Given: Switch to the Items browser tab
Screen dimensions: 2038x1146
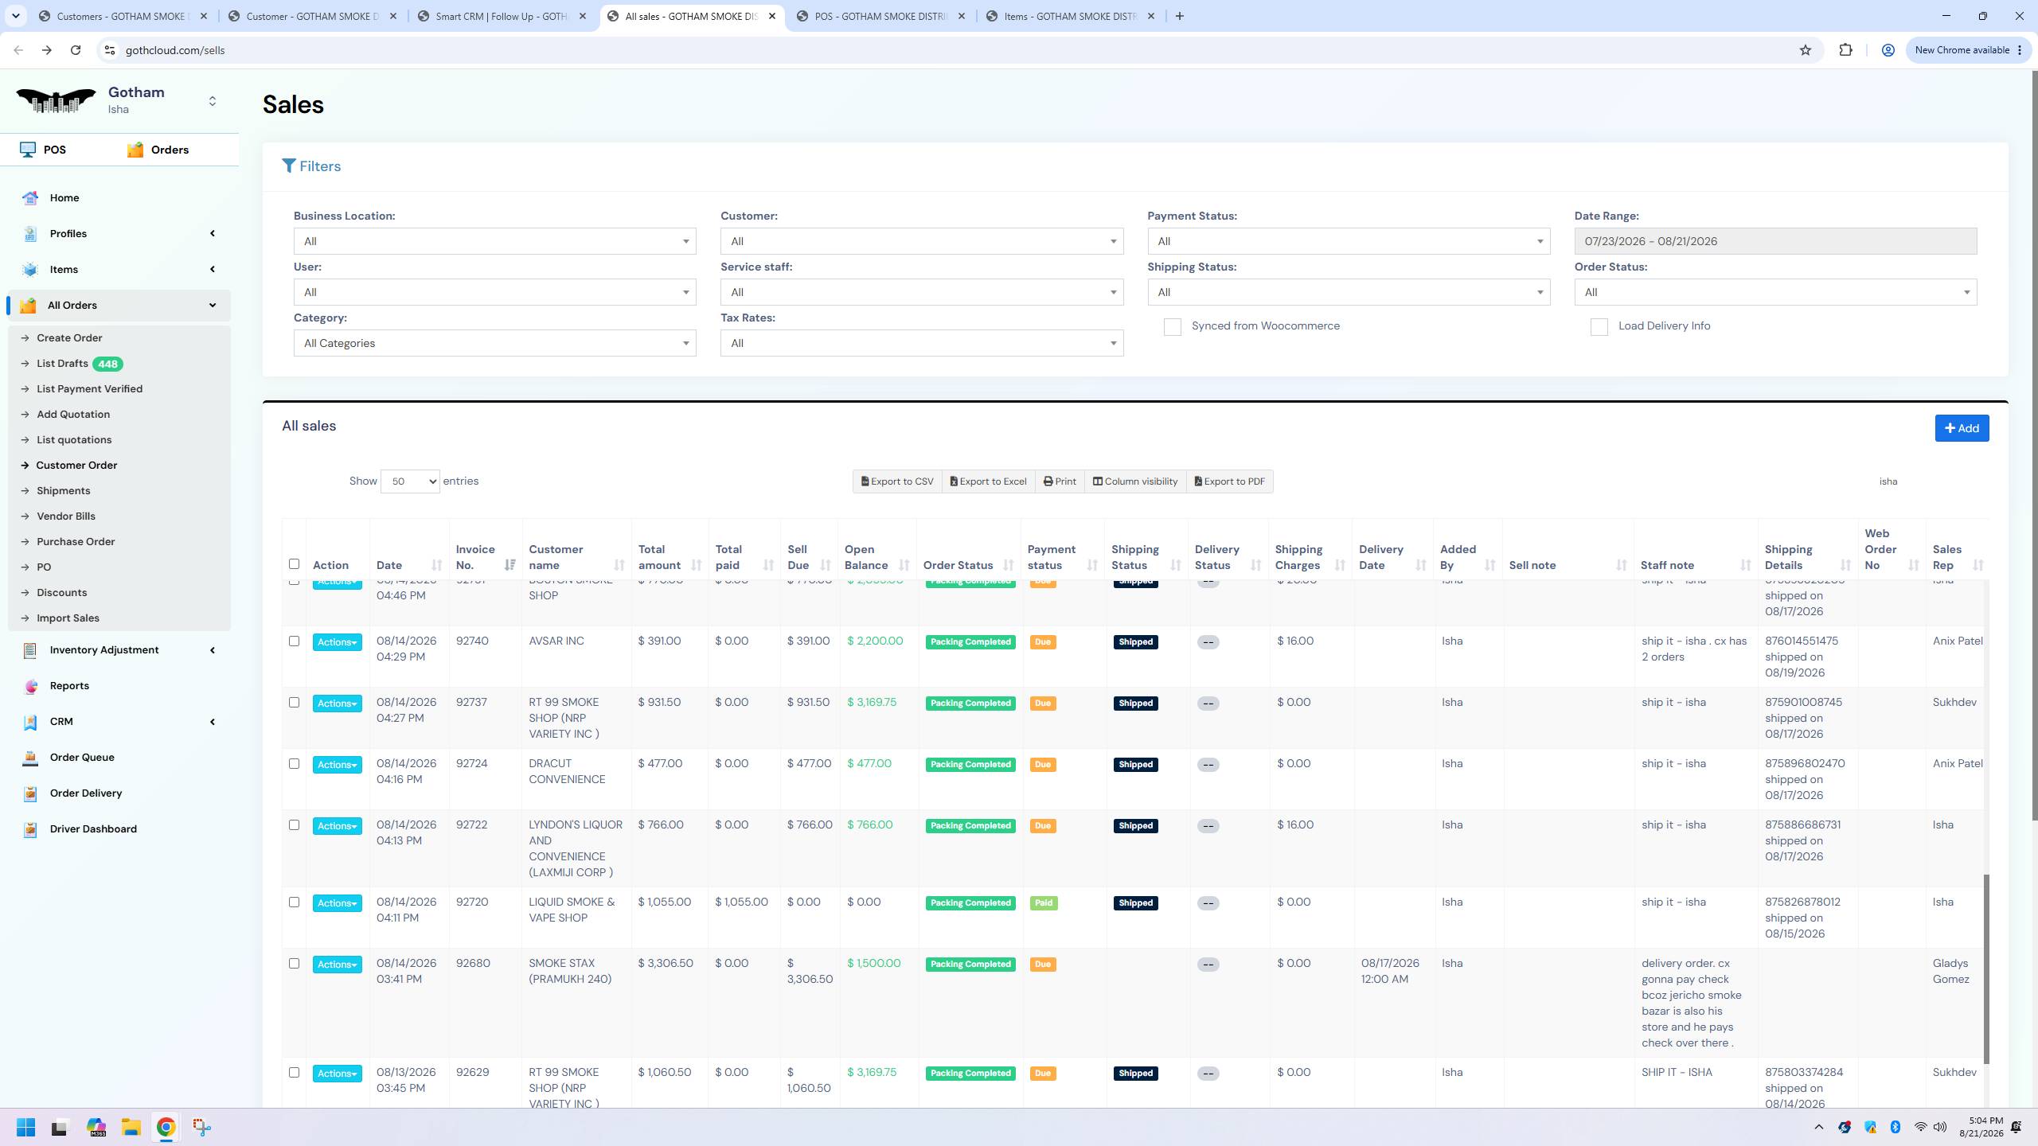Looking at the screenshot, I should coord(1070,16).
